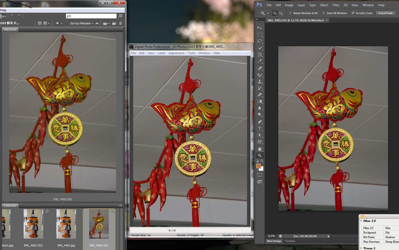399x250 pixels.
Task: Click the Background noise reduction button
Action: click(x=373, y=232)
